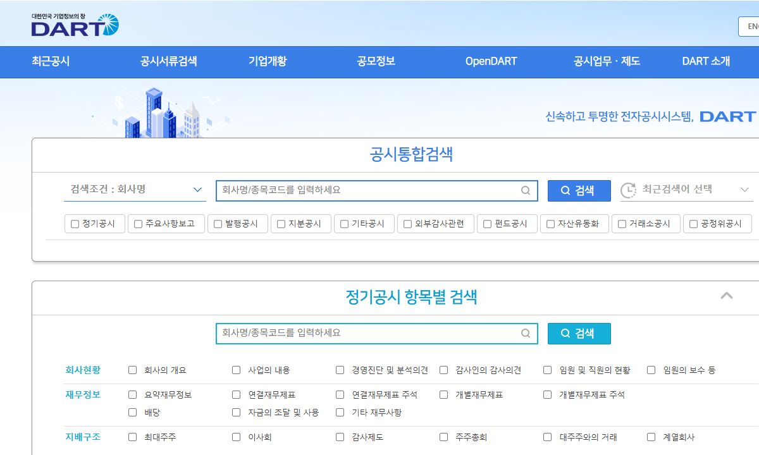Select the 연결재무제표 checkbox

point(236,395)
